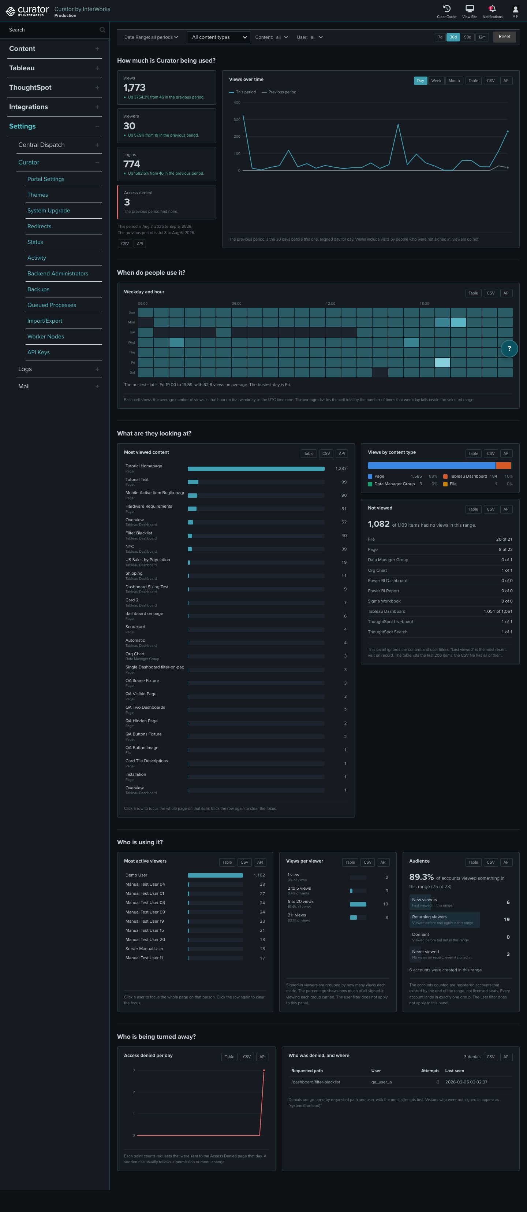Click CSV button under period summary
527x1212 pixels.
coord(124,244)
